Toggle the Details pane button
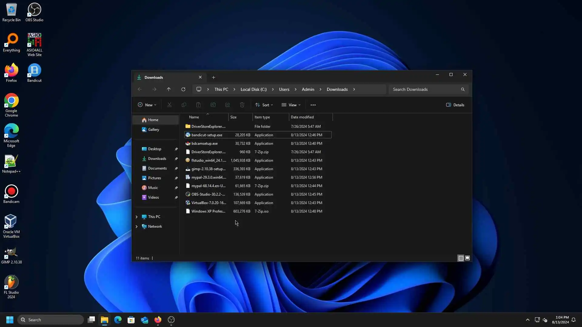Screen dimensions: 582x327 (x=455, y=105)
